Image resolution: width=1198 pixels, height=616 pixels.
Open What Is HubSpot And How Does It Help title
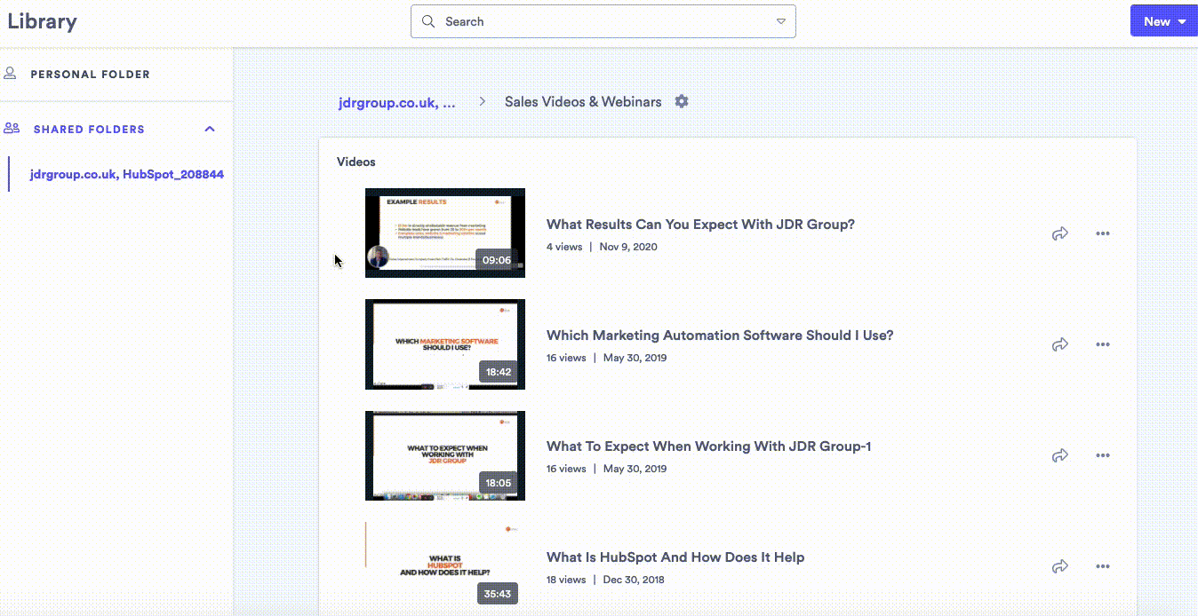pyautogui.click(x=675, y=557)
